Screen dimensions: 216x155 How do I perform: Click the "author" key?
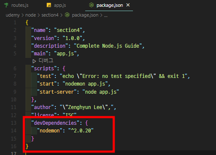43,107
